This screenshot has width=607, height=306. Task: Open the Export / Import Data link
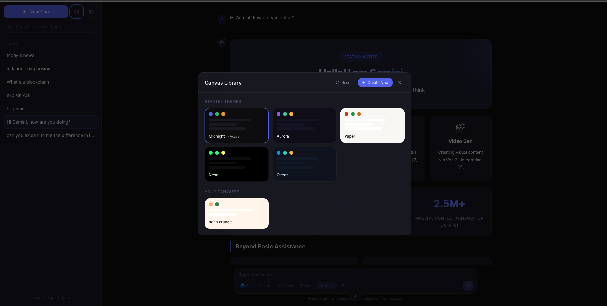click(50, 297)
